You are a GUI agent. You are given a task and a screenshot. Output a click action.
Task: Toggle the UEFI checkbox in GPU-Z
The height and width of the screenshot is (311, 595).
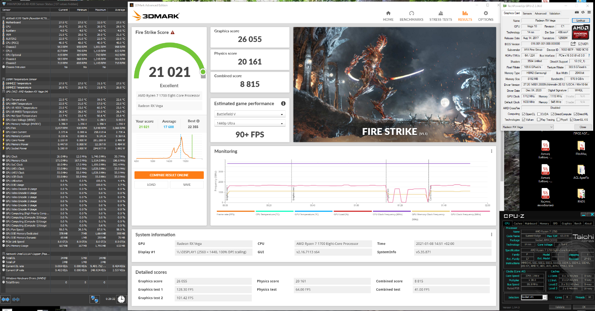[x=580, y=44]
